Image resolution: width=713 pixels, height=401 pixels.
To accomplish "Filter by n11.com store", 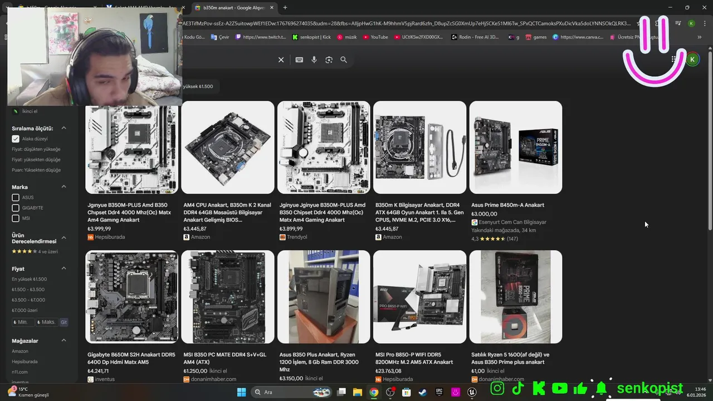I will [19, 372].
